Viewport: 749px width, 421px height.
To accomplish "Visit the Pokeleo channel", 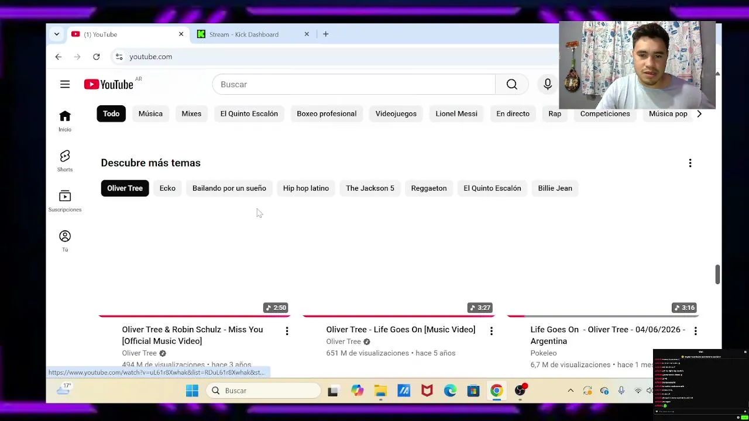I will click(x=544, y=353).
